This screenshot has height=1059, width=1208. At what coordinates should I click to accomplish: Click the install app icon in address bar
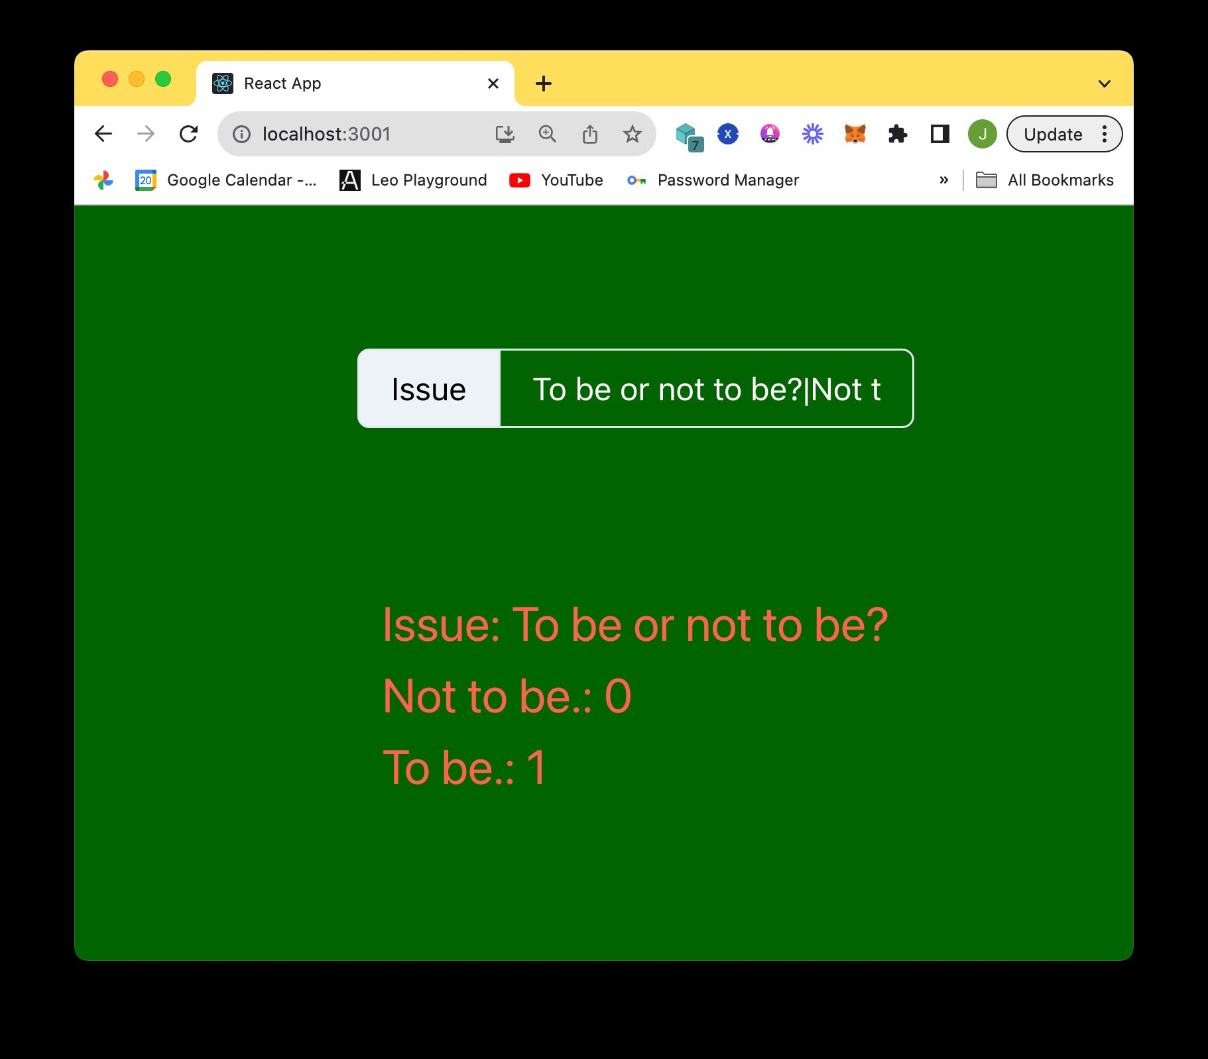pyautogui.click(x=505, y=135)
